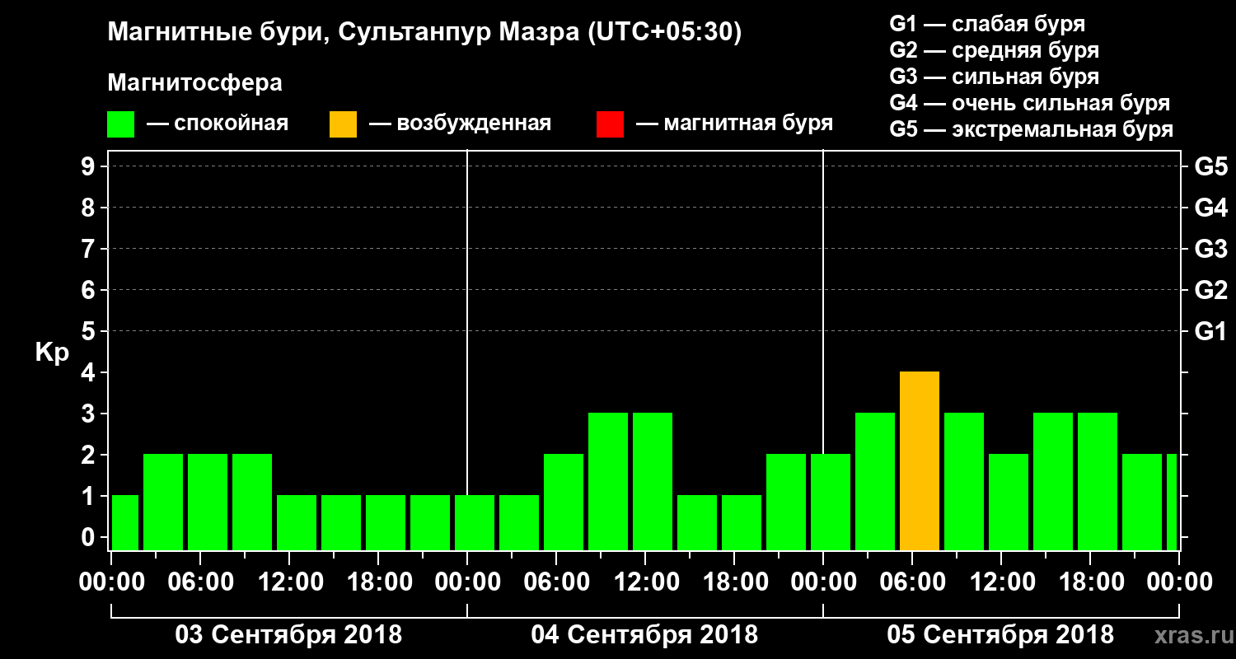Screen dimensions: 1236x659
Task: Click the 18:00 time label under 04 Сентября
Action: 734,582
